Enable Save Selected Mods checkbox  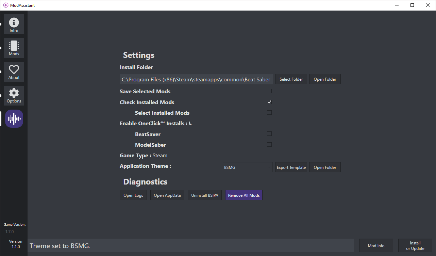pyautogui.click(x=269, y=91)
